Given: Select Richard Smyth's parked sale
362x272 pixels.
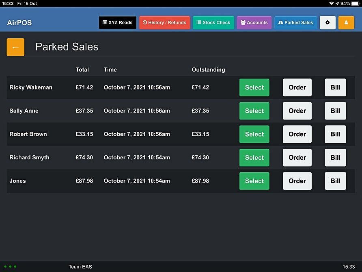Looking at the screenshot, I should coord(254,157).
